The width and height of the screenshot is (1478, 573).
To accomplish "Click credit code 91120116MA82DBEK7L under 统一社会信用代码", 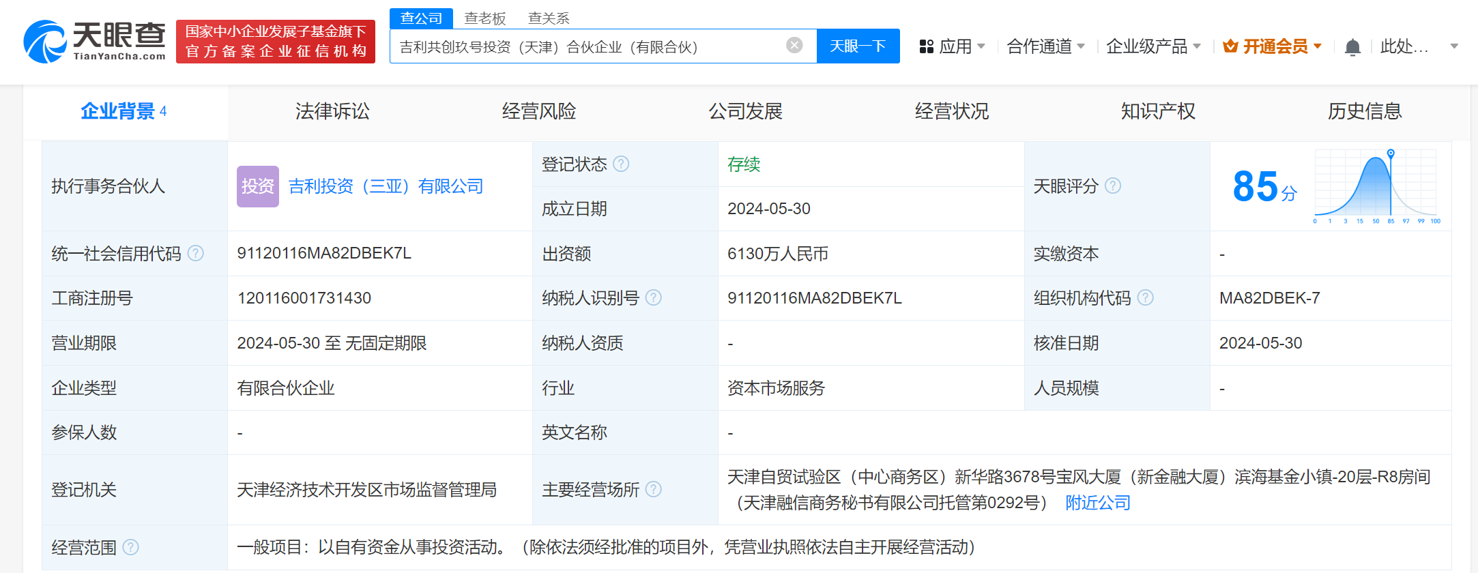I will pyautogui.click(x=324, y=253).
